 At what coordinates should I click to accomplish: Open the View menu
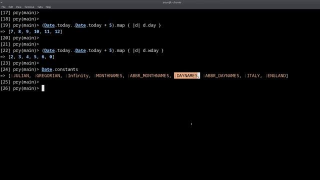coord(18,7)
